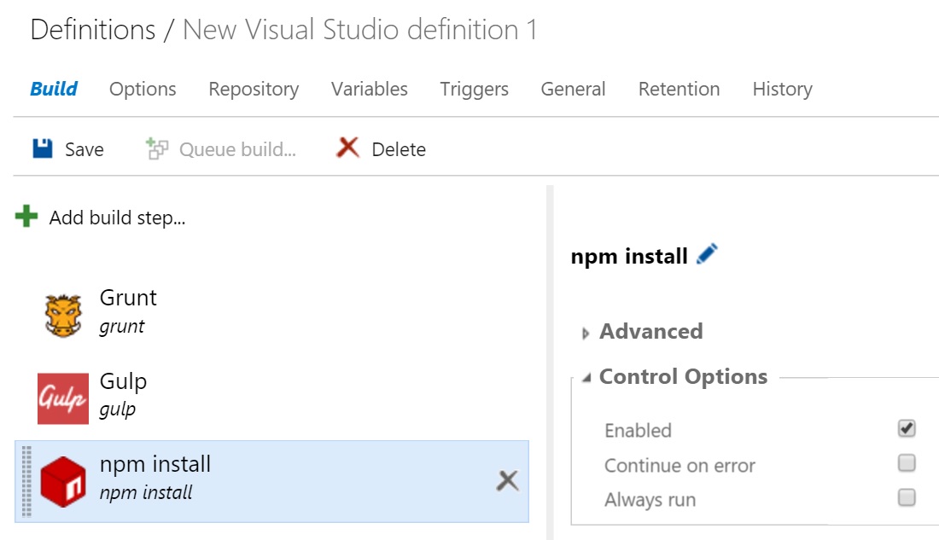Collapse the Control Options section
The image size is (939, 540).
pos(587,378)
